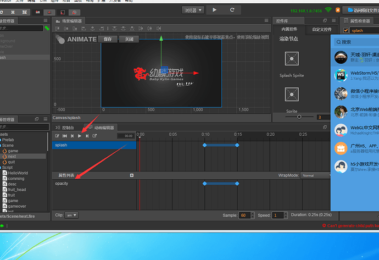Open widget library panel hamburger menu
The height and width of the screenshot is (260, 379).
[x=333, y=20]
